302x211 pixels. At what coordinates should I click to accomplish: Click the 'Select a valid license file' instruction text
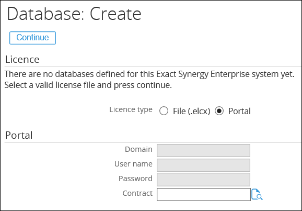(x=88, y=85)
